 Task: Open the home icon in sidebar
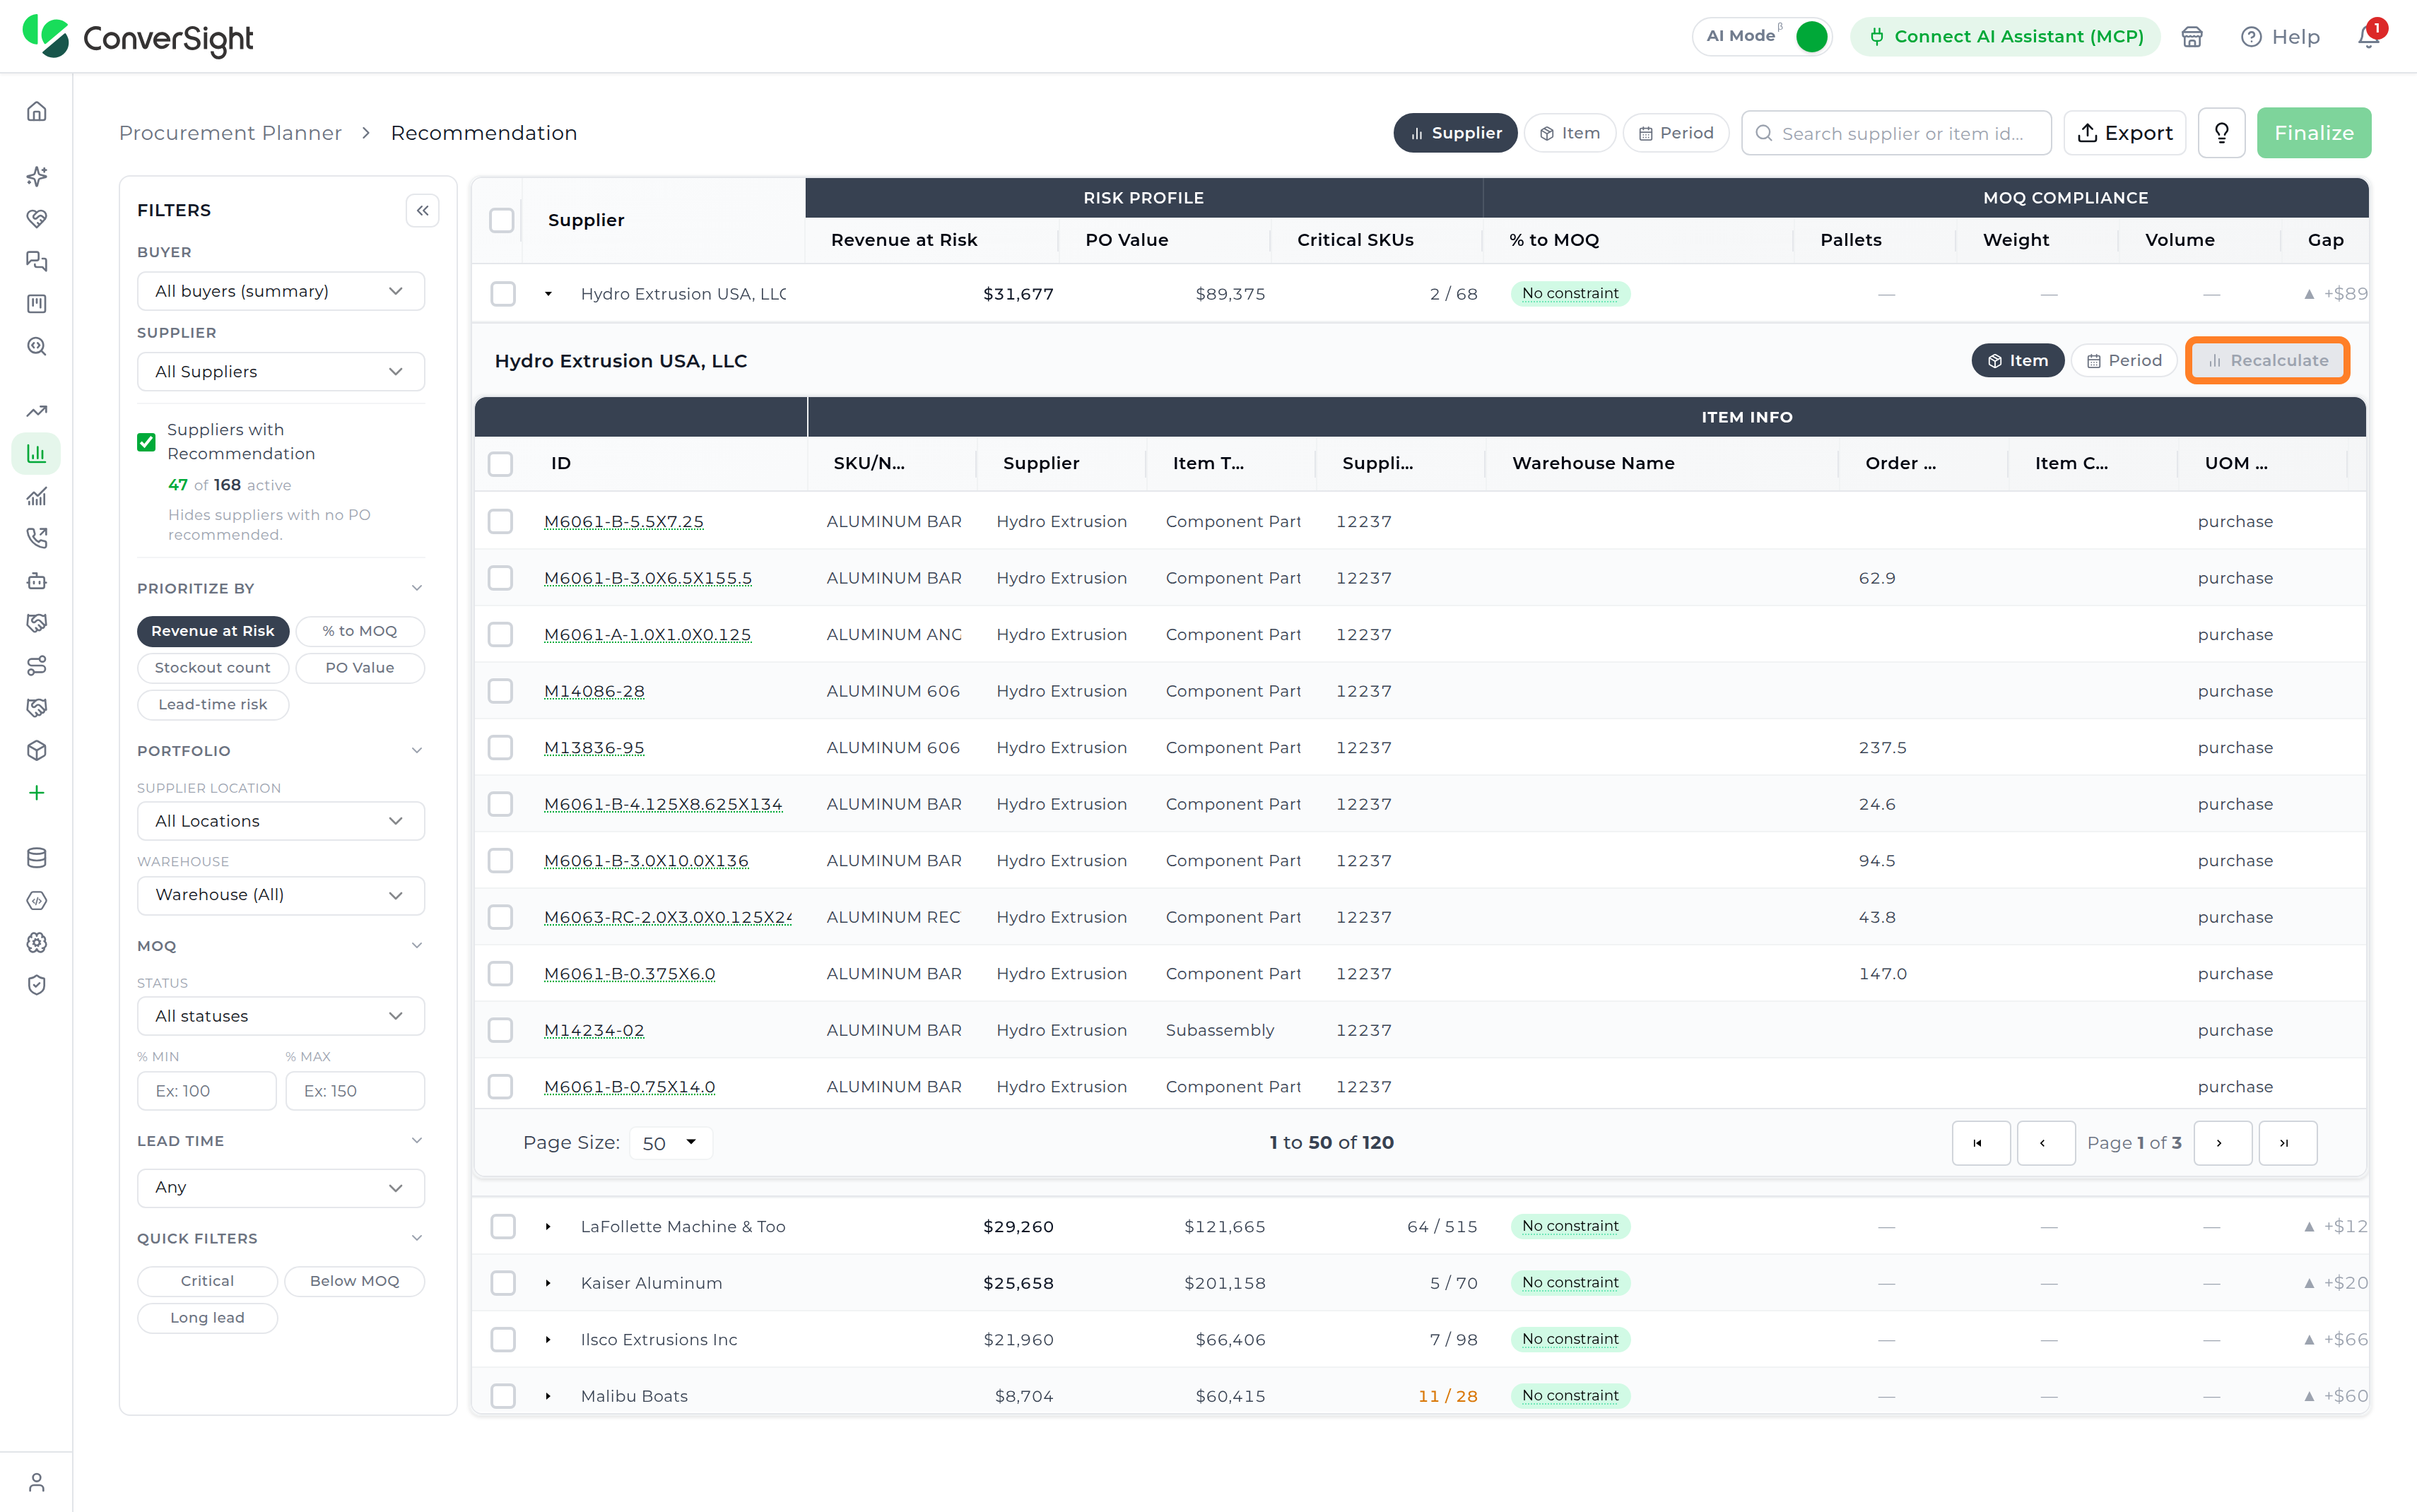[x=37, y=111]
